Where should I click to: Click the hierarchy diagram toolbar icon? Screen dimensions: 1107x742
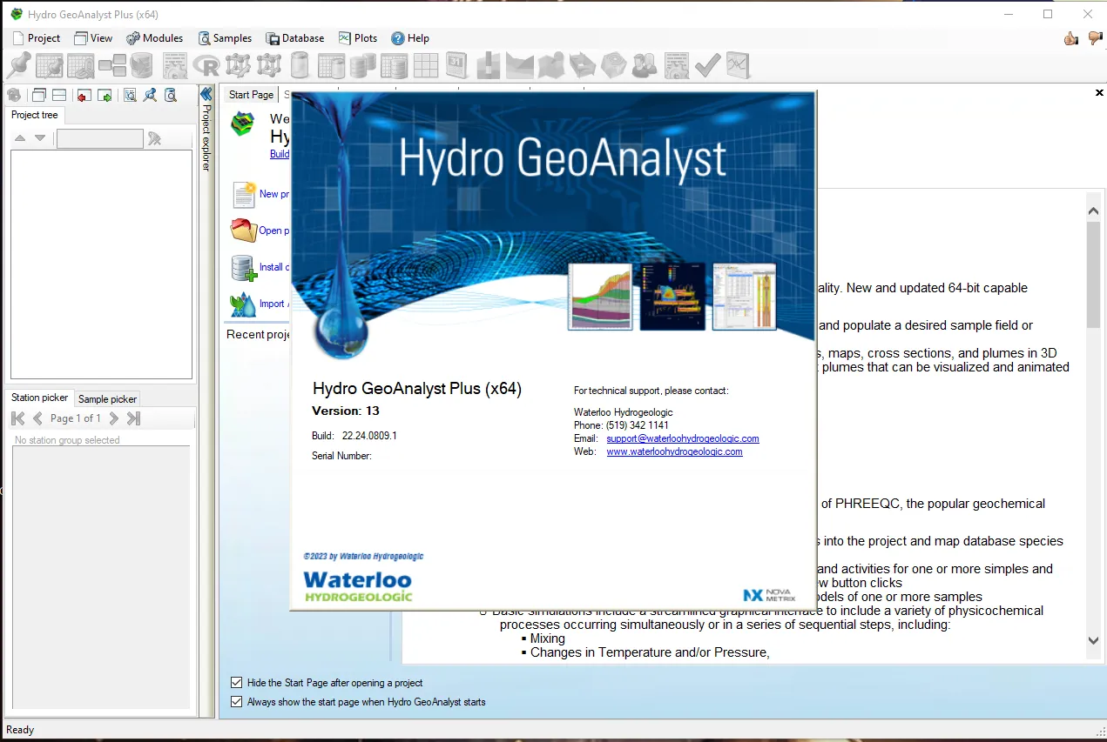pos(112,65)
